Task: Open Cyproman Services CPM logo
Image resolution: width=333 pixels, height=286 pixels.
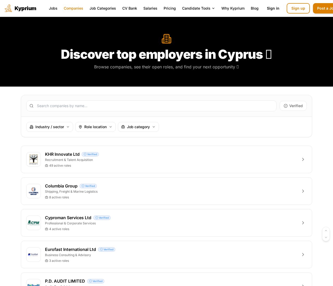Action: point(34,223)
